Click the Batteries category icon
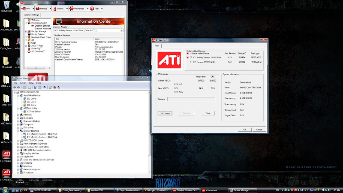343x193 pixels. click(x=21, y=115)
